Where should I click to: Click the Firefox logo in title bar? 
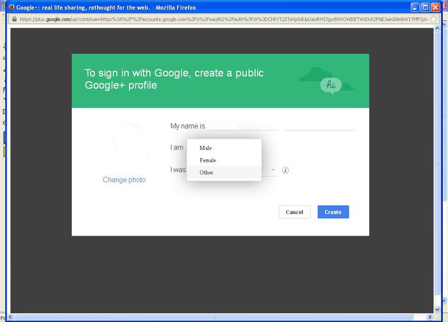(x=12, y=7)
